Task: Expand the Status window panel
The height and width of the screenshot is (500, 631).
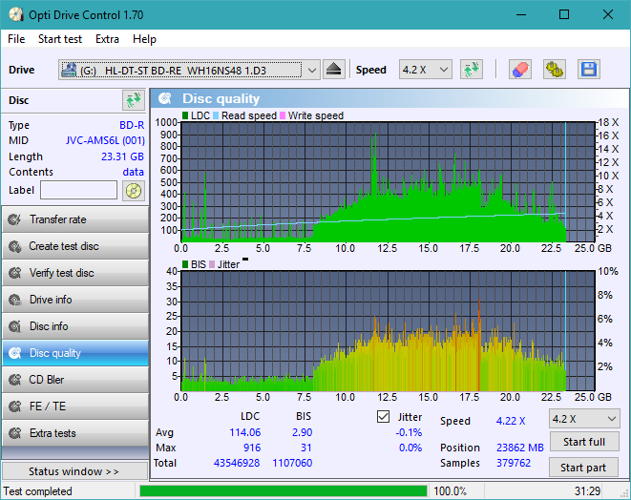Action: tap(74, 471)
